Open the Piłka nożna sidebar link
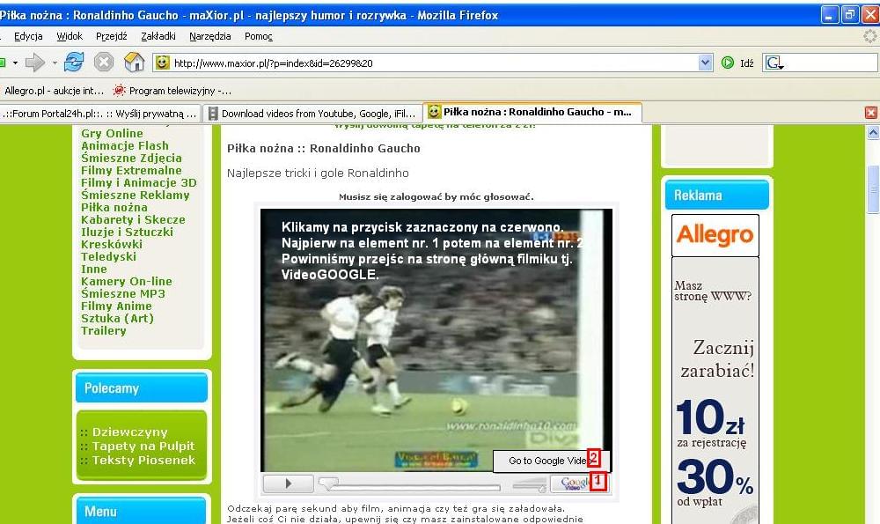Image resolution: width=880 pixels, height=524 pixels. 114,208
